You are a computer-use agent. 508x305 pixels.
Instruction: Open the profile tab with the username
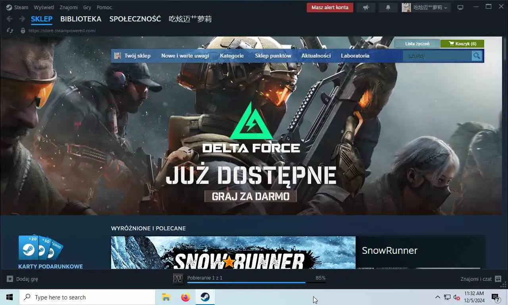click(x=190, y=19)
